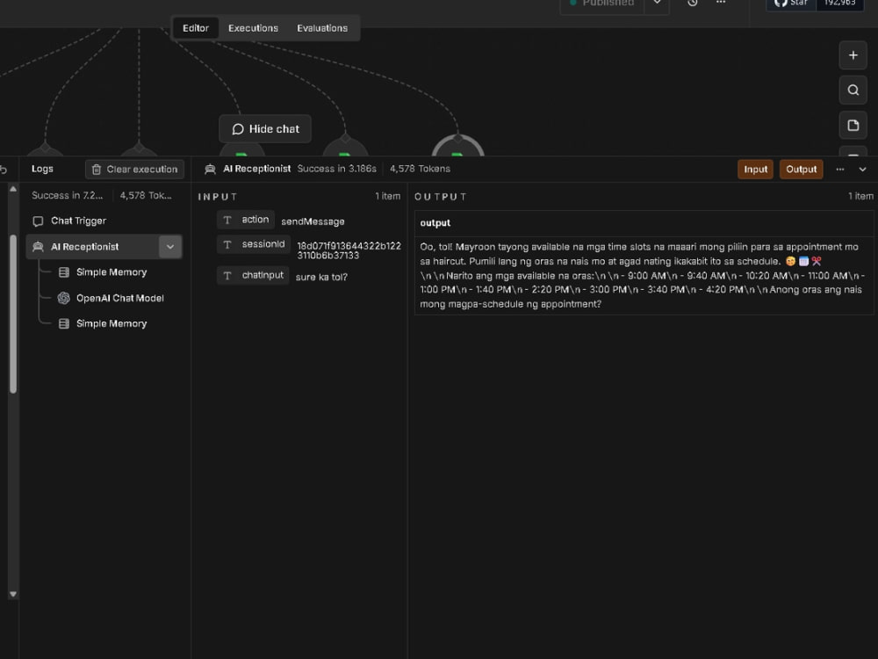Click the text type icon beside chatInput
This screenshot has width=878, height=659.
click(x=227, y=275)
